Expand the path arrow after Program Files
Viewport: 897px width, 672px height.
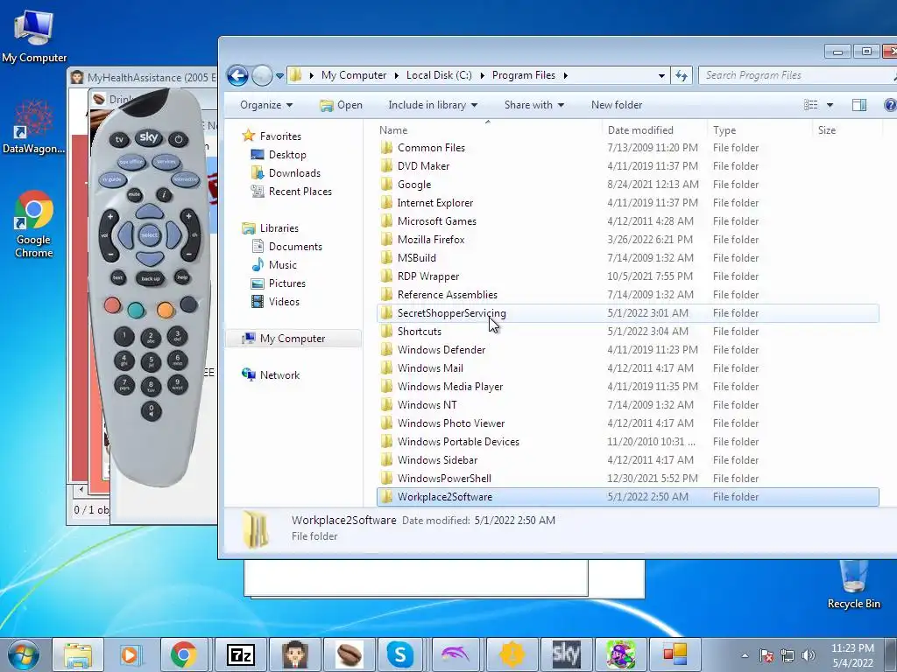point(565,75)
